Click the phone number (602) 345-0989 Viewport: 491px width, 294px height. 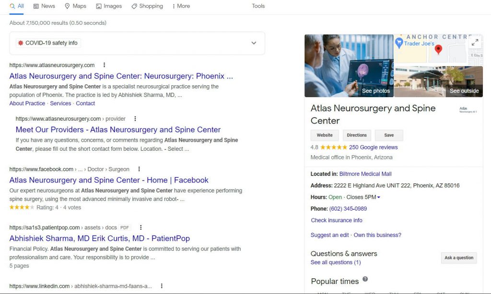tap(348, 209)
